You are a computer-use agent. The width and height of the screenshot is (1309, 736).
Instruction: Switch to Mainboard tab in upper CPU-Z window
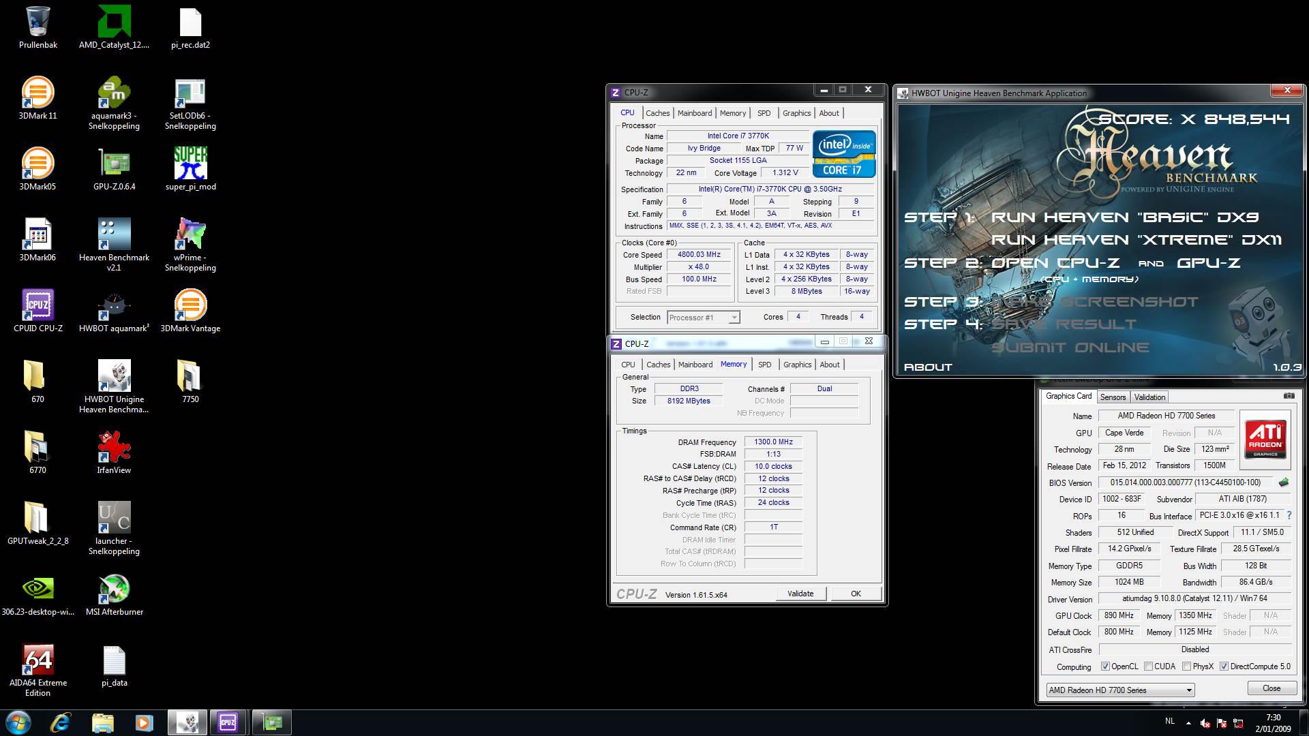point(695,113)
